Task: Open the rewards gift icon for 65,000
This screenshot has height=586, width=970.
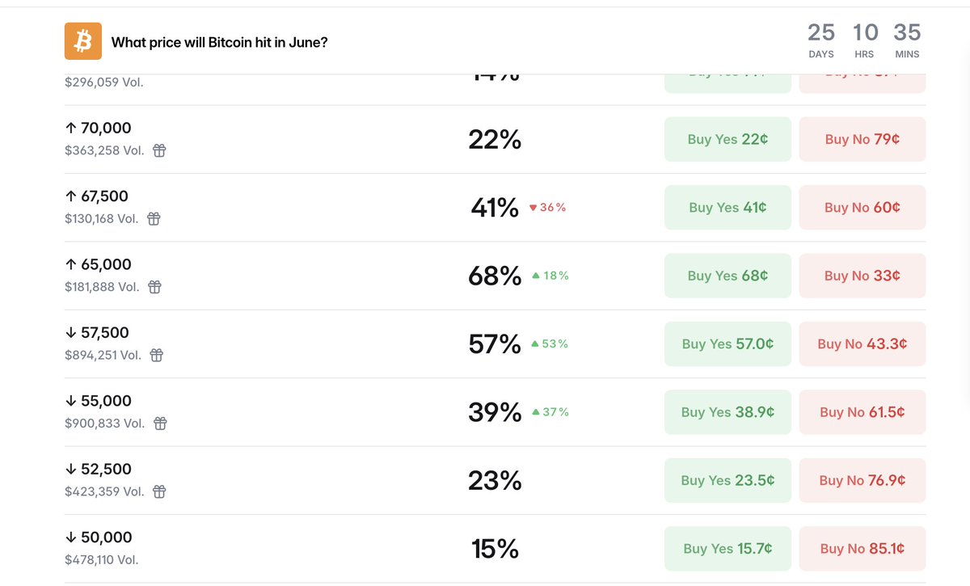Action: (154, 287)
